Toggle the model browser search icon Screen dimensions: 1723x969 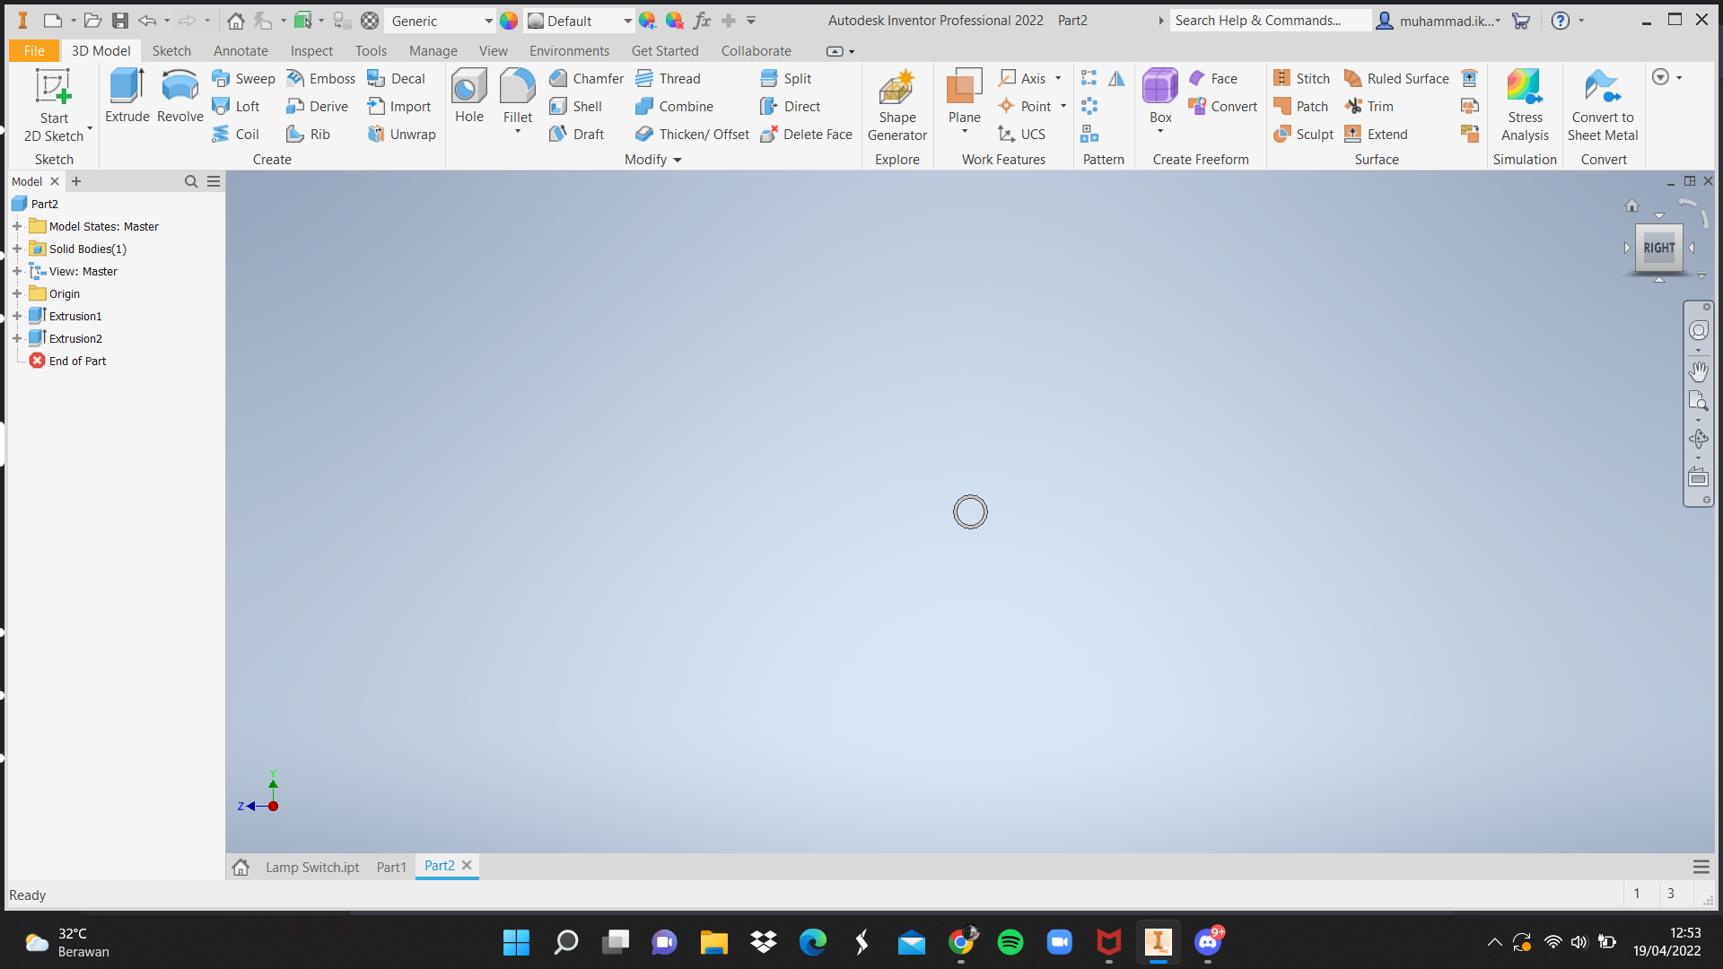(x=191, y=181)
